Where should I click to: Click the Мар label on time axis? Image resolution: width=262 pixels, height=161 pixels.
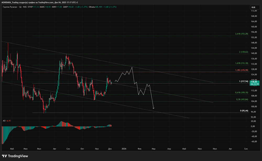[x=154, y=149]
